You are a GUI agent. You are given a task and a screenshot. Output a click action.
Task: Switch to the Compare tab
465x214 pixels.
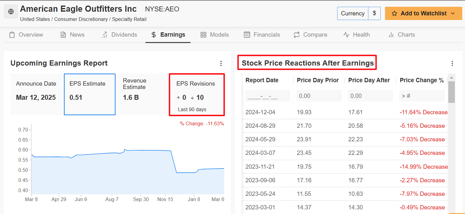click(x=310, y=35)
